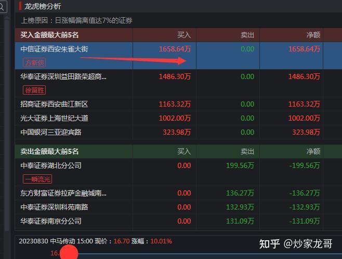This screenshot has width=342, height=259.
Task: Click net amount -132.93万
Action: pos(305,207)
